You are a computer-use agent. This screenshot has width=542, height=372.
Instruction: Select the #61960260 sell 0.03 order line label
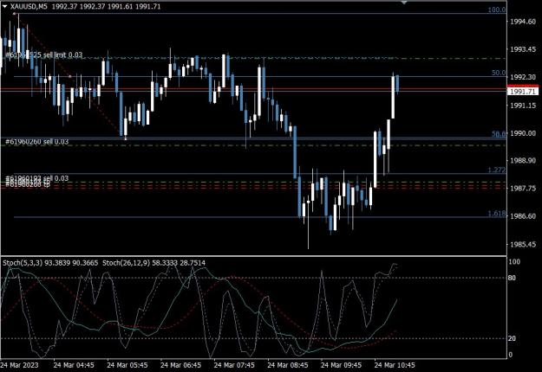(36, 142)
